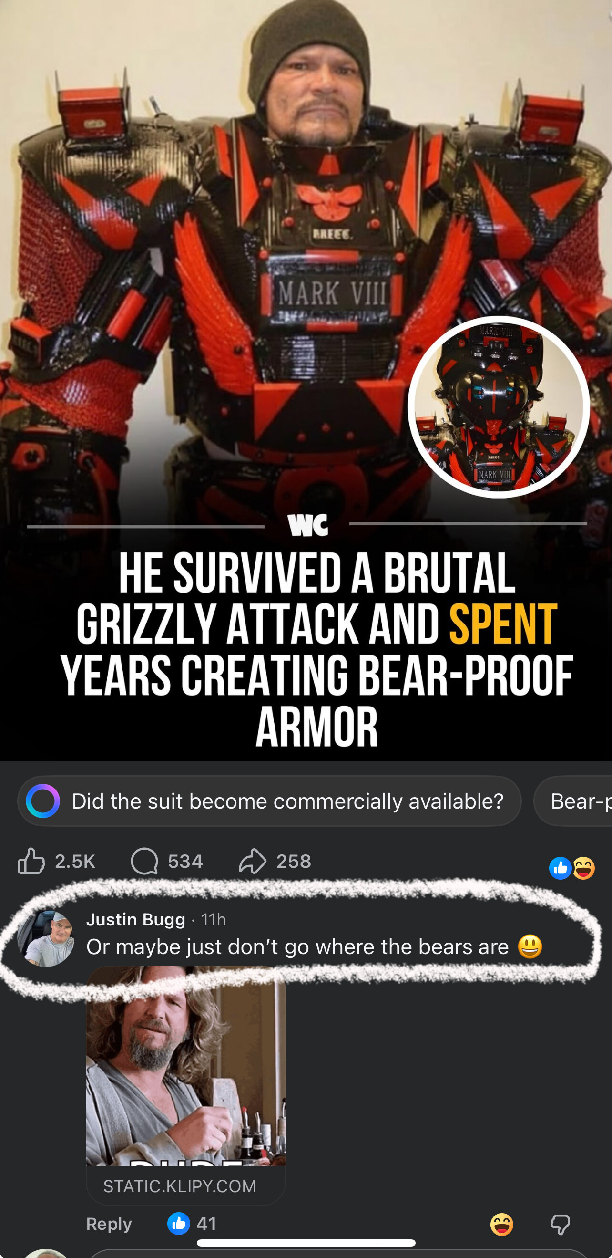This screenshot has height=1258, width=612.
Task: Open the STATIC.KLIPY.COM link
Action: [180, 1185]
